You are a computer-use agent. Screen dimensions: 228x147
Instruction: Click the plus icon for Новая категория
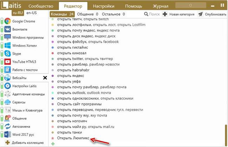click(165, 14)
